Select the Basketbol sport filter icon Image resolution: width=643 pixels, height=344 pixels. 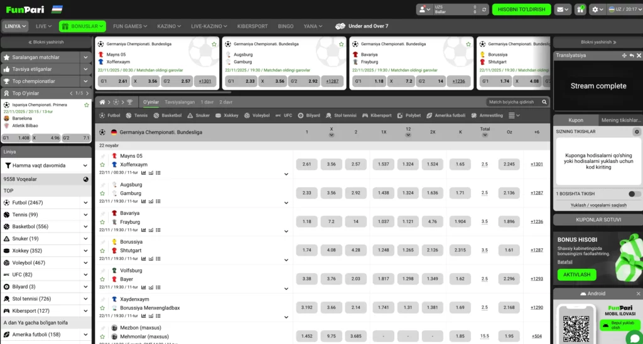pos(157,115)
